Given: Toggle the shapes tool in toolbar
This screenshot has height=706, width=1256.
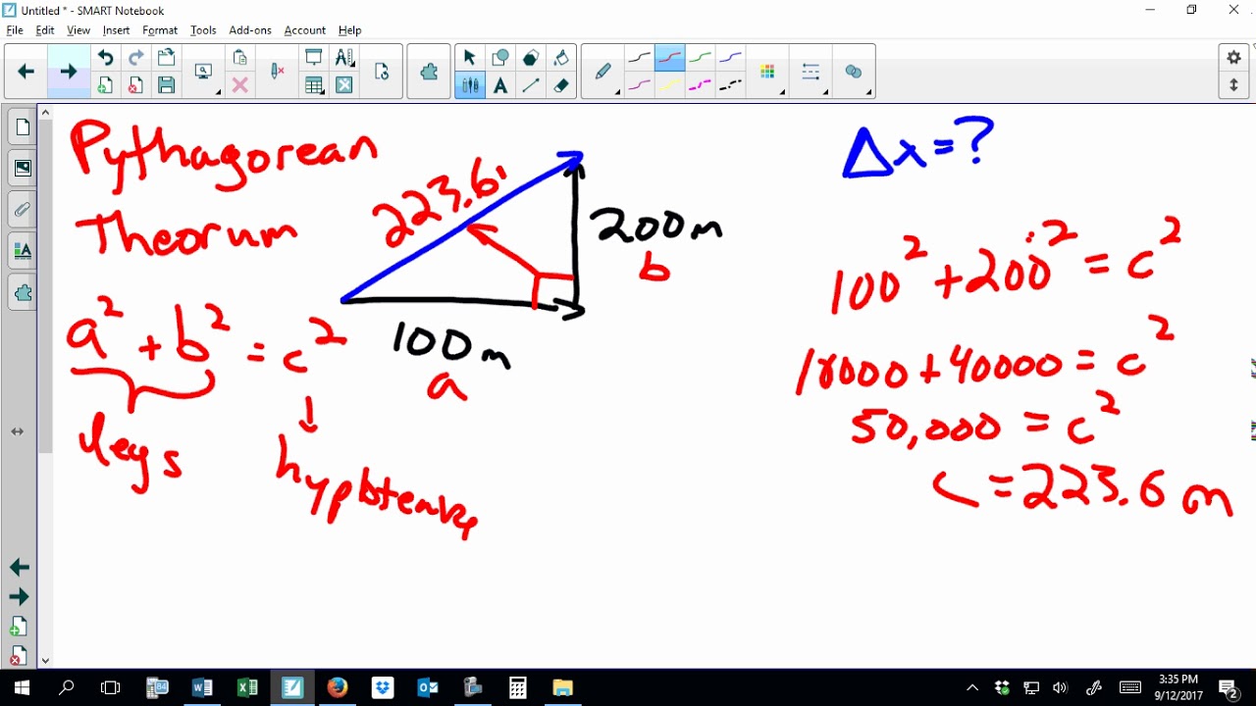Looking at the screenshot, I should point(500,57).
